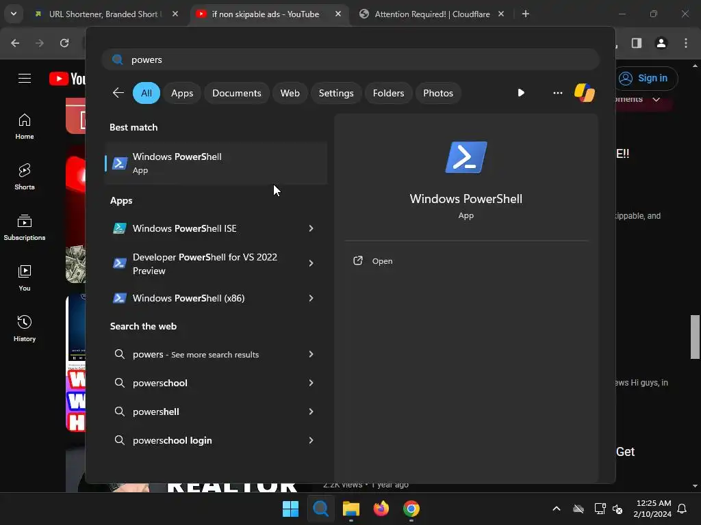Open Firefox from the taskbar
The height and width of the screenshot is (525, 701).
click(x=381, y=509)
